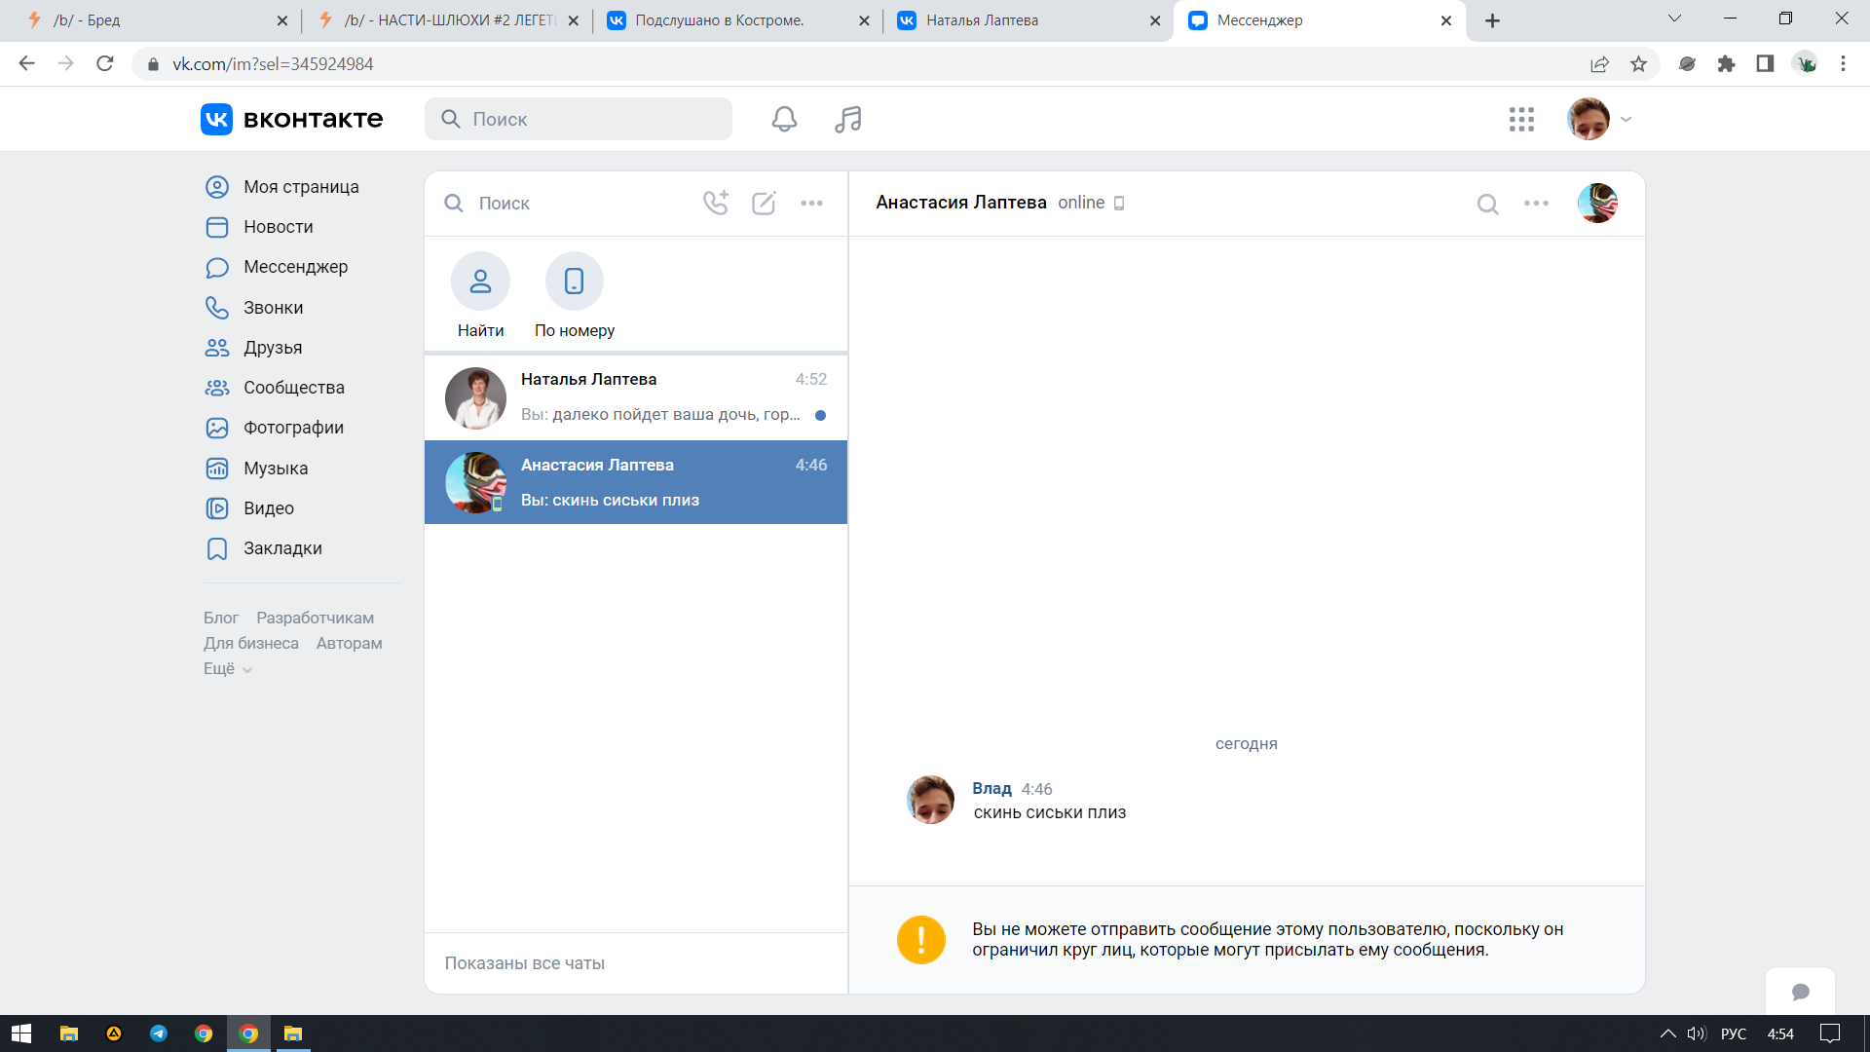
Task: Open VK notifications bell
Action: point(784,119)
